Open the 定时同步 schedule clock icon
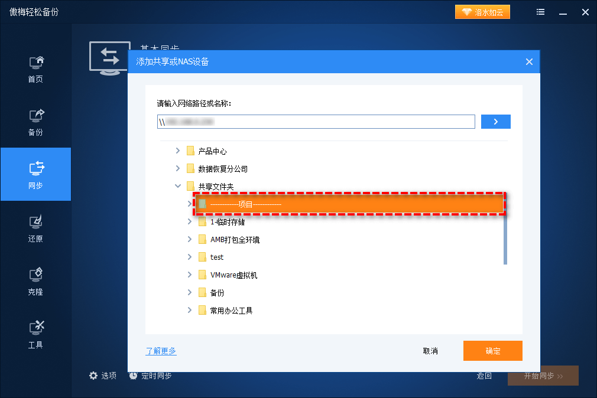The width and height of the screenshot is (597, 398). [x=134, y=376]
